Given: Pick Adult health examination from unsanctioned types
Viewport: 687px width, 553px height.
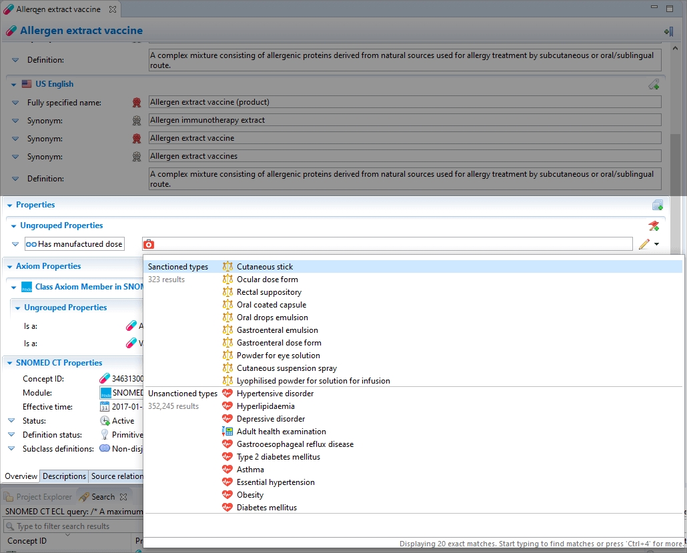Looking at the screenshot, I should coord(281,432).
